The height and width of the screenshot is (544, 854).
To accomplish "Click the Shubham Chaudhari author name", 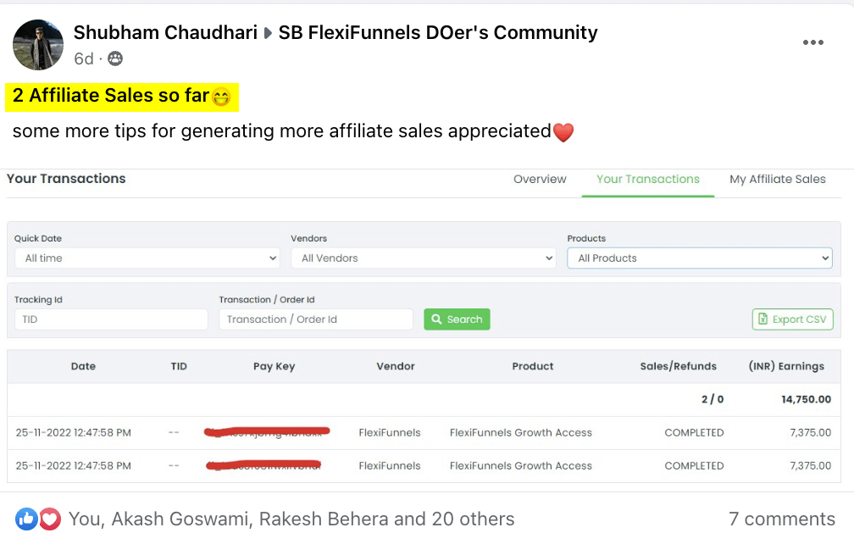I will tap(165, 33).
